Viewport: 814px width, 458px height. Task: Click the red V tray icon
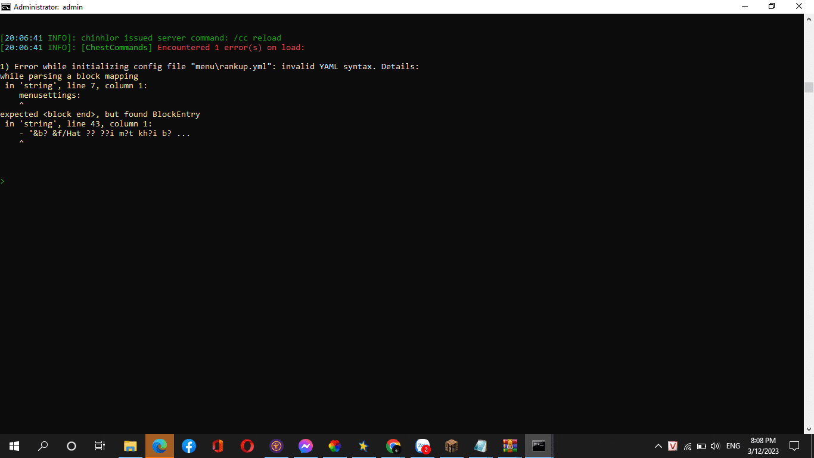[673, 446]
